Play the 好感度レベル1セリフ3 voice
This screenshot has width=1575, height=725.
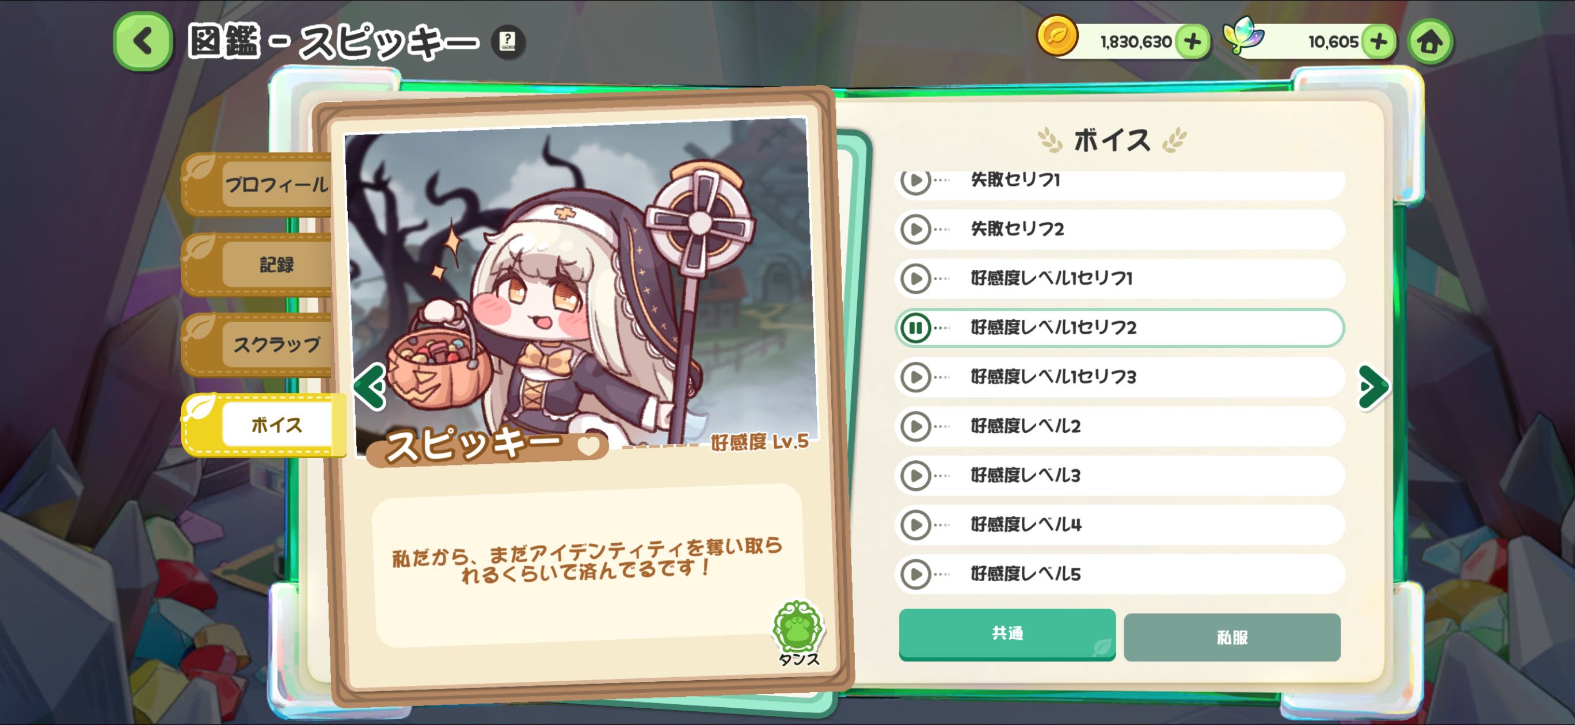[x=915, y=377]
